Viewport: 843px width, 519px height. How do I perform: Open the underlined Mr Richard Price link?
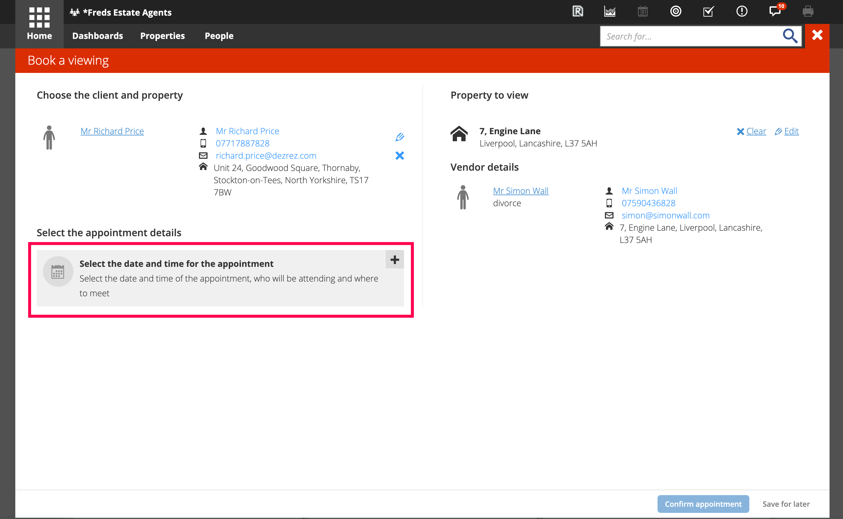coord(112,131)
